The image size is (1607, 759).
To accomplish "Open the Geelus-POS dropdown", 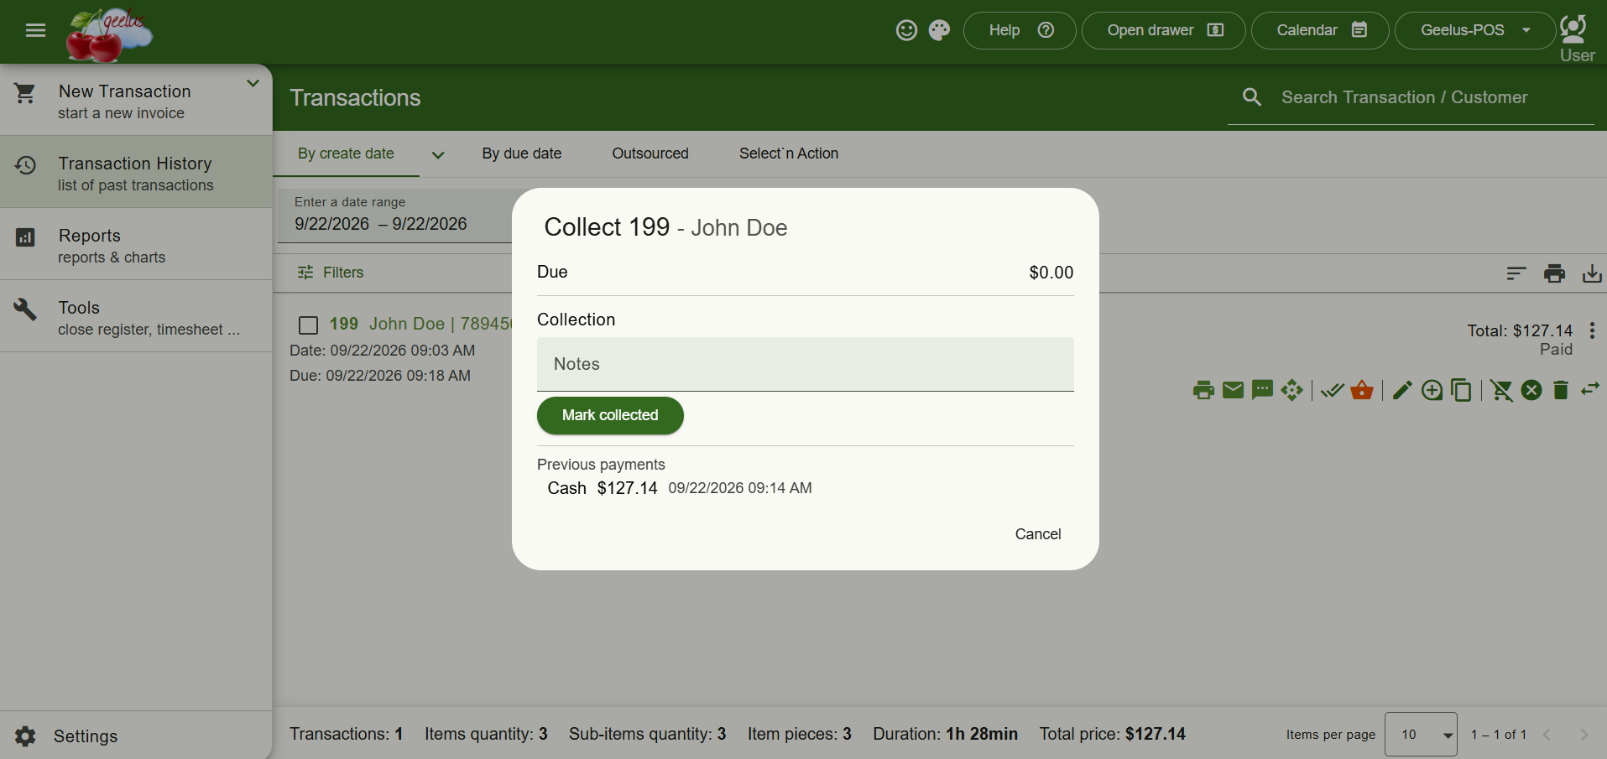I will (1474, 30).
